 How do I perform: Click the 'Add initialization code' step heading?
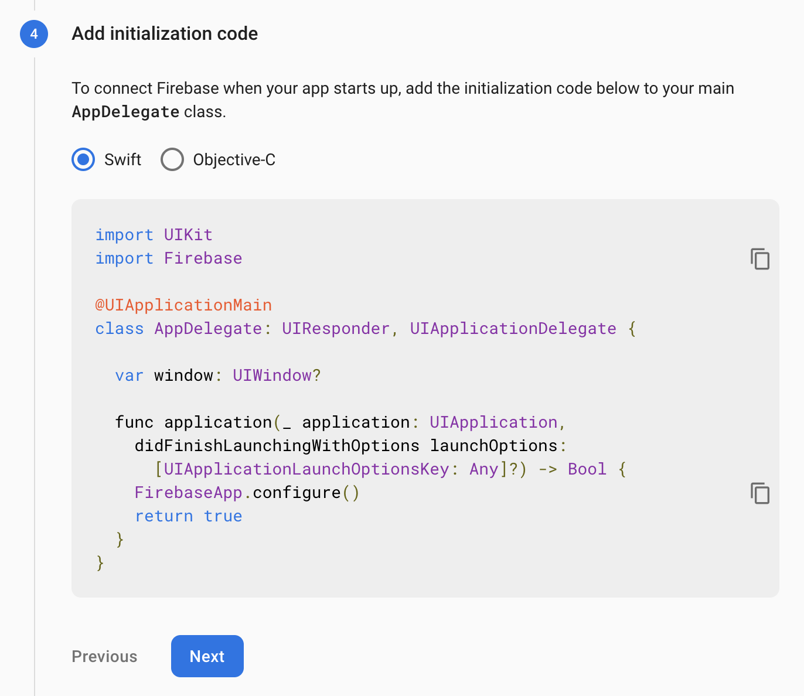point(165,33)
